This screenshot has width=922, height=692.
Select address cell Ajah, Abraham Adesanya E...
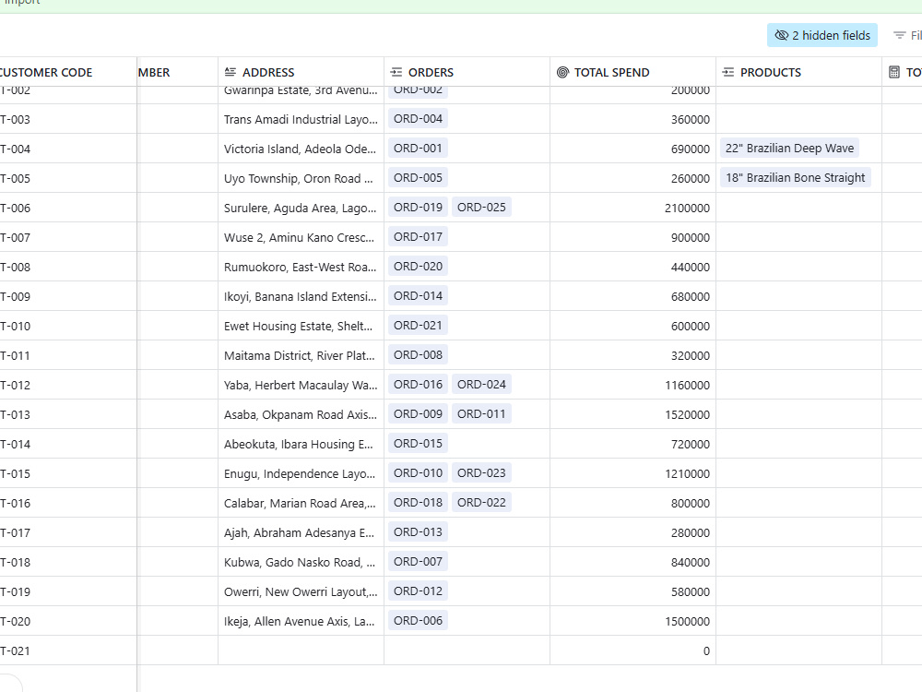click(x=301, y=532)
